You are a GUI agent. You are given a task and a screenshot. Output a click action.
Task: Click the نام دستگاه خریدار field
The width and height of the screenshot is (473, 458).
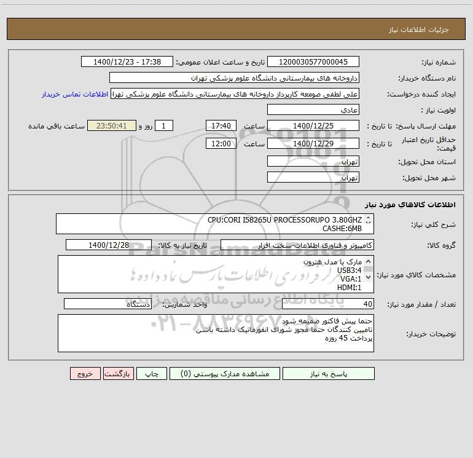(234, 77)
